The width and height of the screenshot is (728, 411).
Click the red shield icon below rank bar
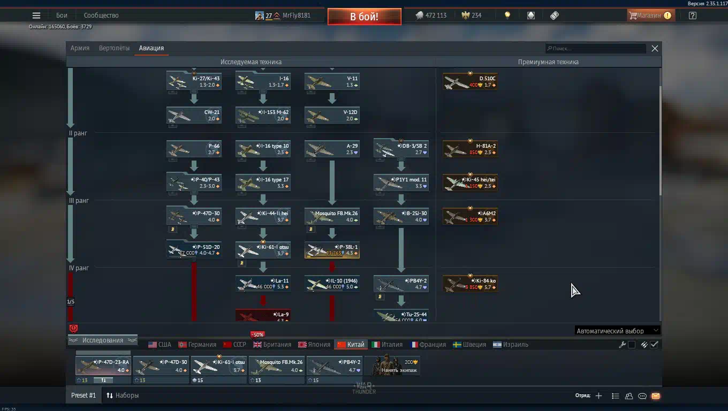coord(74,329)
